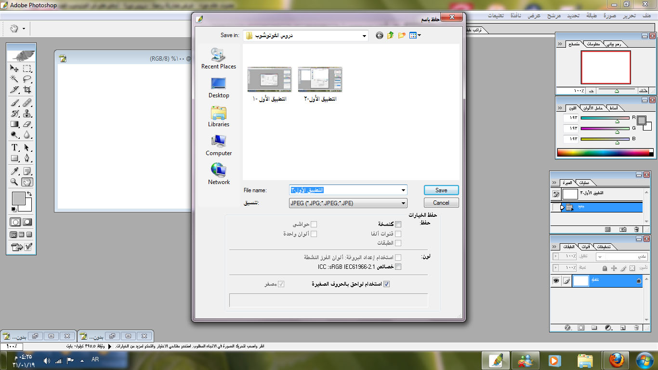The image size is (658, 370).
Task: Select the Eyedropper tool
Action: 15,171
